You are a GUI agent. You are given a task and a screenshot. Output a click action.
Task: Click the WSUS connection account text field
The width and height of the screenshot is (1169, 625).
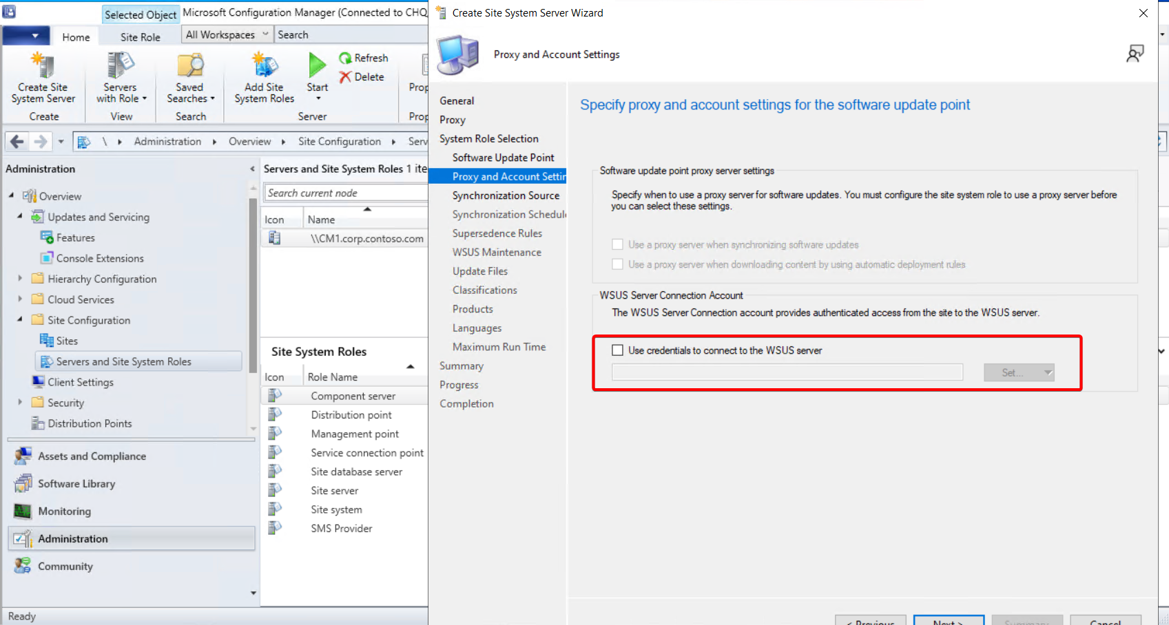(787, 372)
